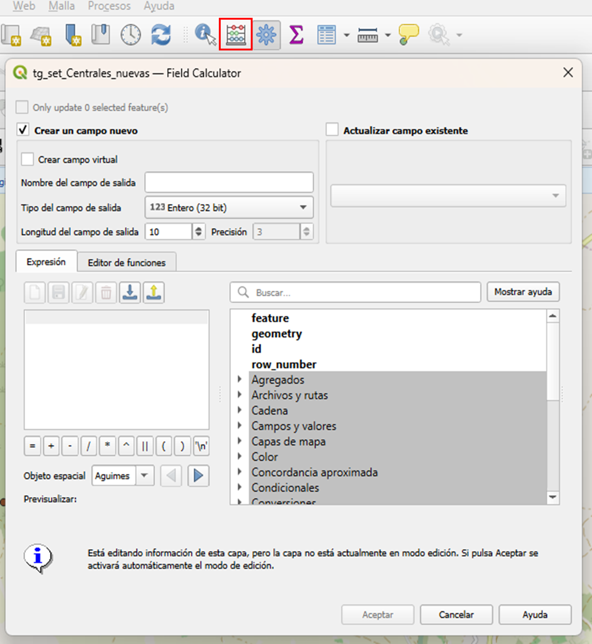
Task: Expand the Capas de mapa group
Action: tap(240, 441)
